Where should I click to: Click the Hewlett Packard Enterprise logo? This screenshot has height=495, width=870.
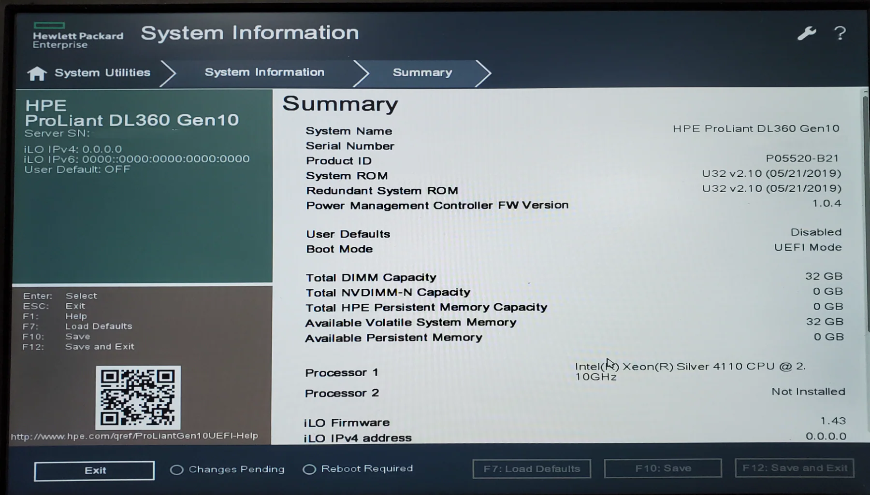pos(77,36)
